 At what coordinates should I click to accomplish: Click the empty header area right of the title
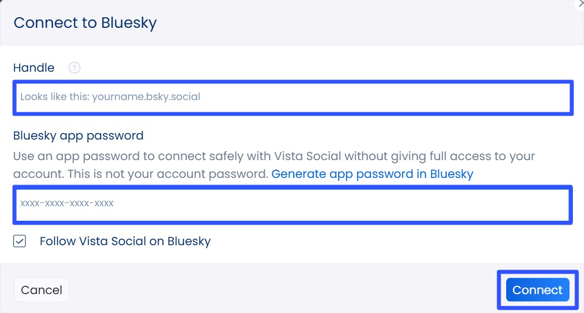pos(362,23)
